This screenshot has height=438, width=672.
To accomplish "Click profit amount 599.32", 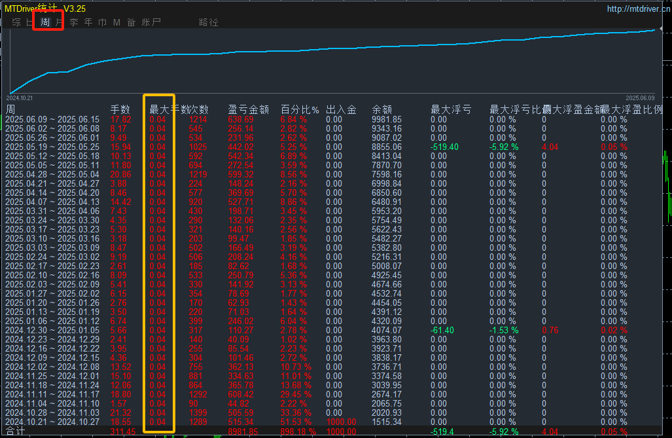I will pos(241,175).
